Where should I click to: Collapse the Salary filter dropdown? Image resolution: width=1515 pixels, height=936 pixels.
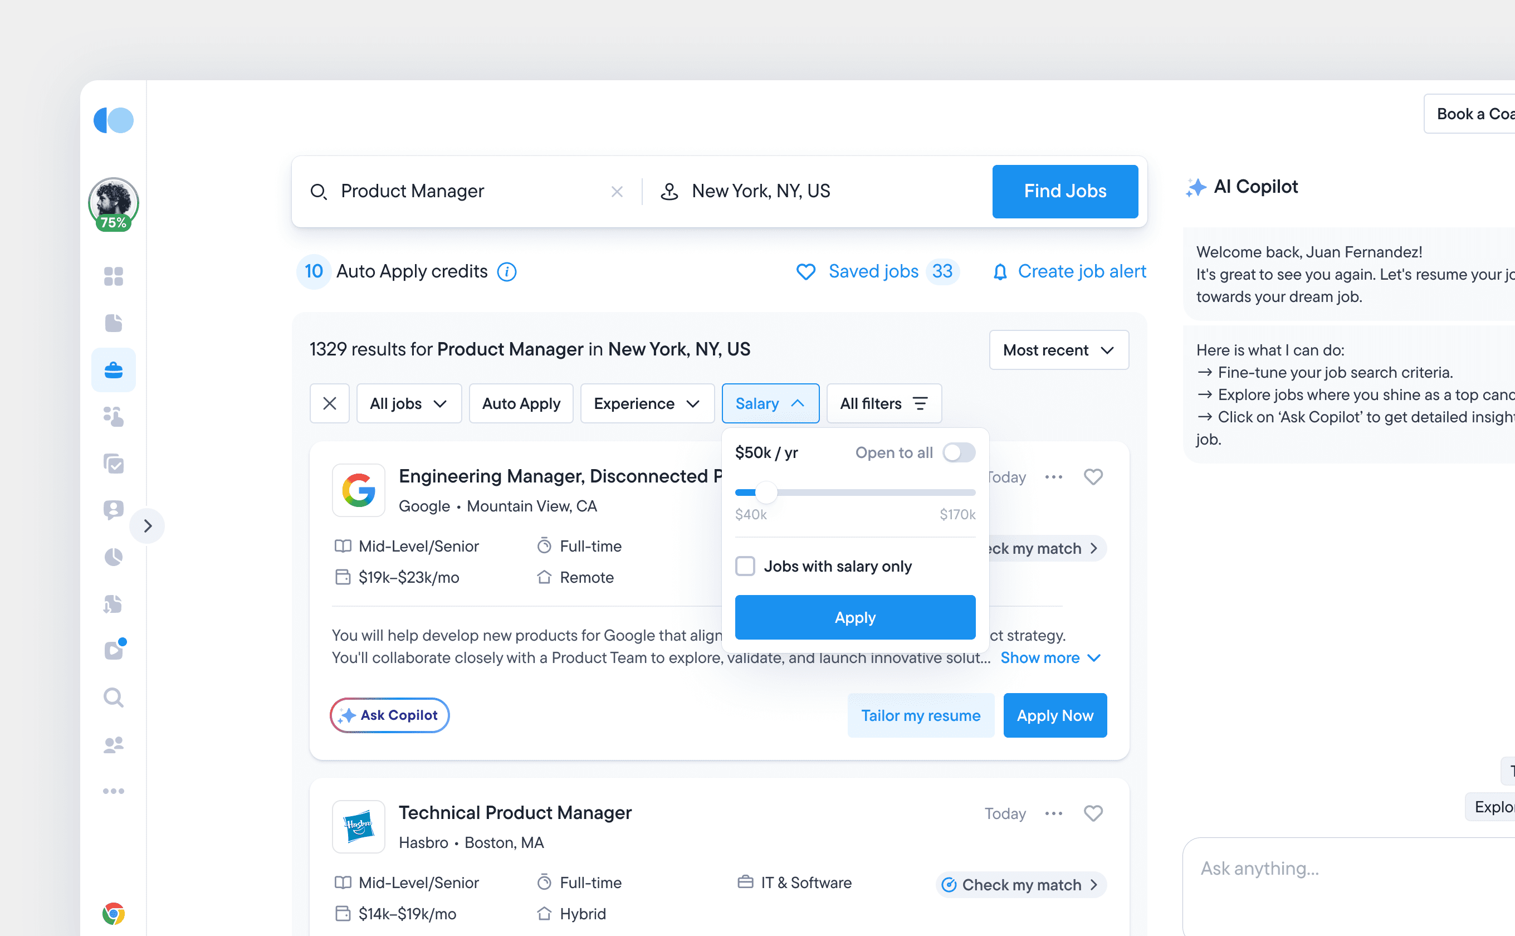(770, 403)
